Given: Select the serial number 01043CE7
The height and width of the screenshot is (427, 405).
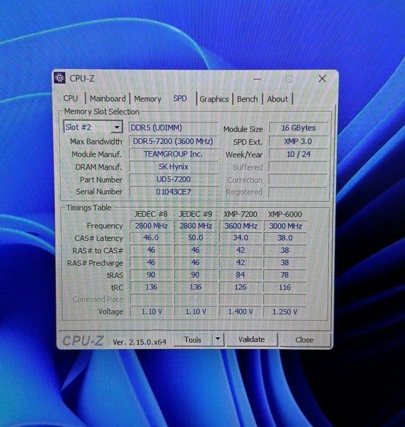Looking at the screenshot, I should point(173,192).
